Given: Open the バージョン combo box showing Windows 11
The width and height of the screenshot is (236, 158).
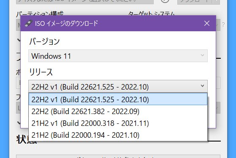Looking at the screenshot, I should coord(118,56).
